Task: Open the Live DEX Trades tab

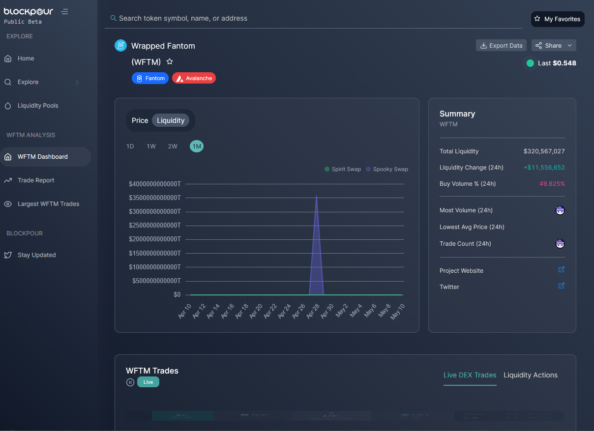Action: pos(470,375)
